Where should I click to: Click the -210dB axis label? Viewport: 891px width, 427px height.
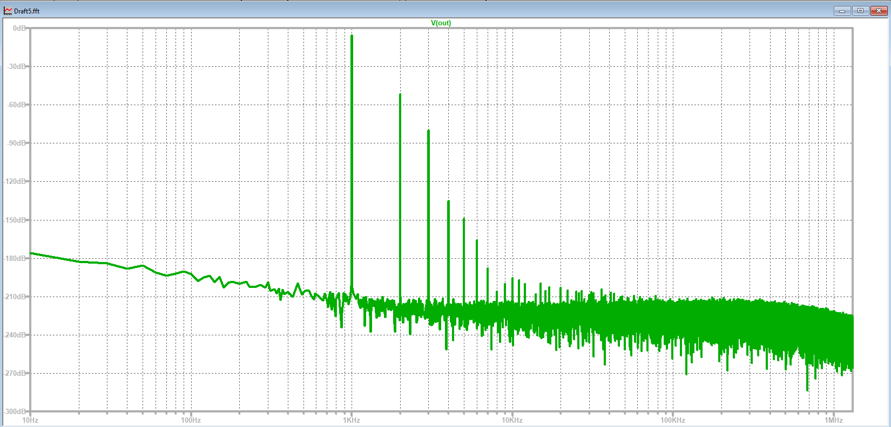pyautogui.click(x=15, y=297)
